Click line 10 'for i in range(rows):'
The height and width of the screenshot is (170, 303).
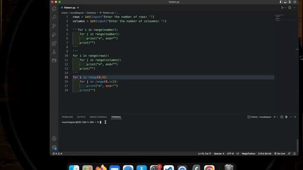(91, 56)
